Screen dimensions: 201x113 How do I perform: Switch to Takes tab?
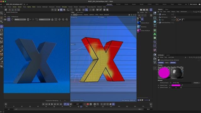coord(167,9)
